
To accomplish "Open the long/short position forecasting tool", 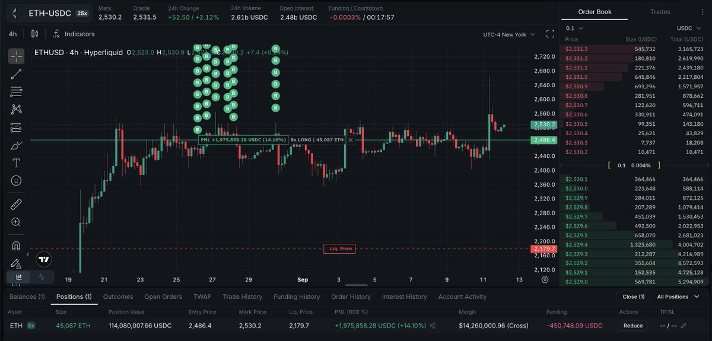I will pyautogui.click(x=16, y=128).
